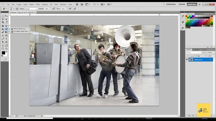Choose History Brush Tool from flyout

[21, 29]
